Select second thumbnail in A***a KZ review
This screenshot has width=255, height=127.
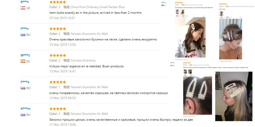pyautogui.click(x=182, y=12)
